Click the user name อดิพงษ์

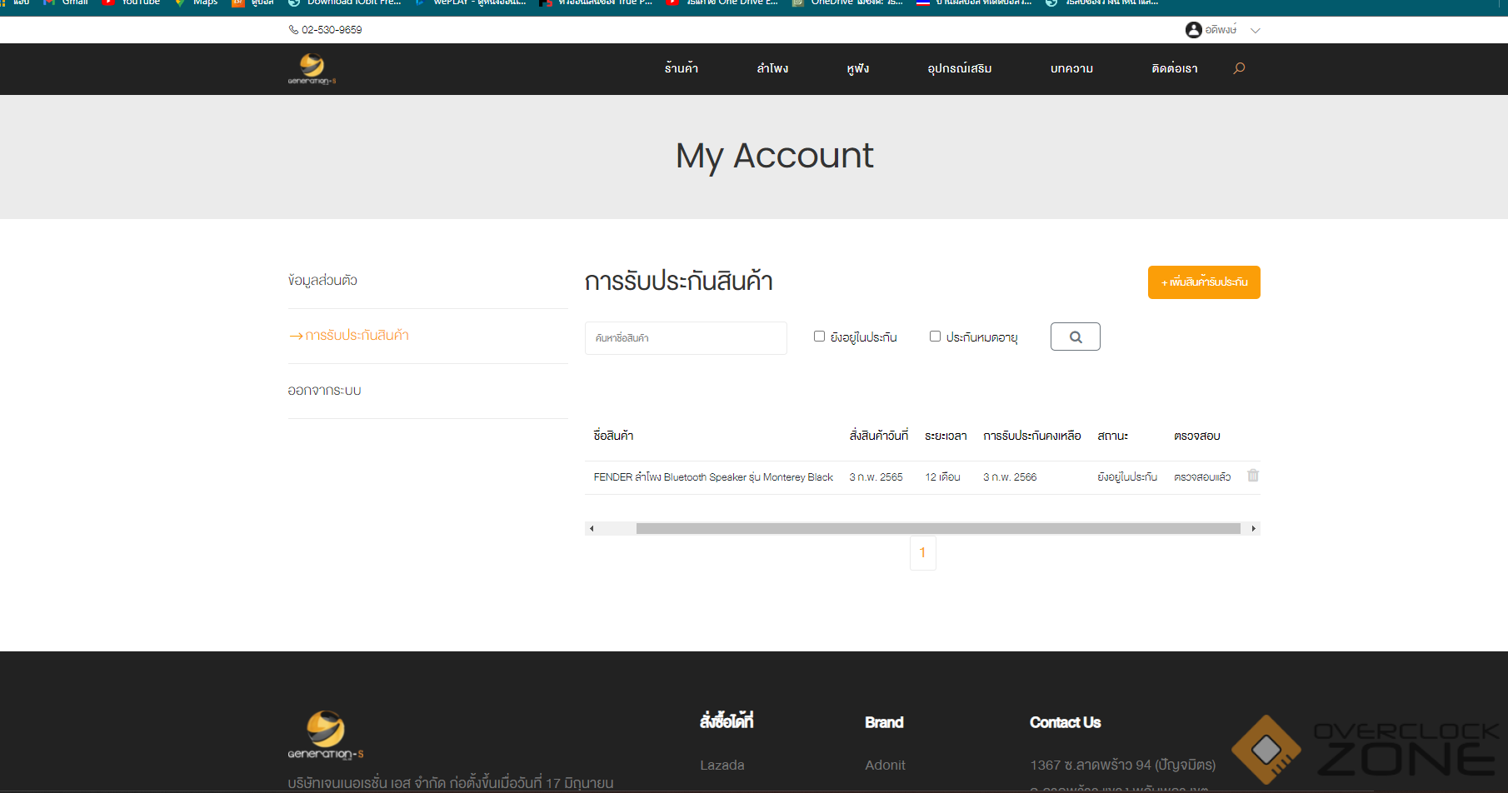[x=1221, y=30]
